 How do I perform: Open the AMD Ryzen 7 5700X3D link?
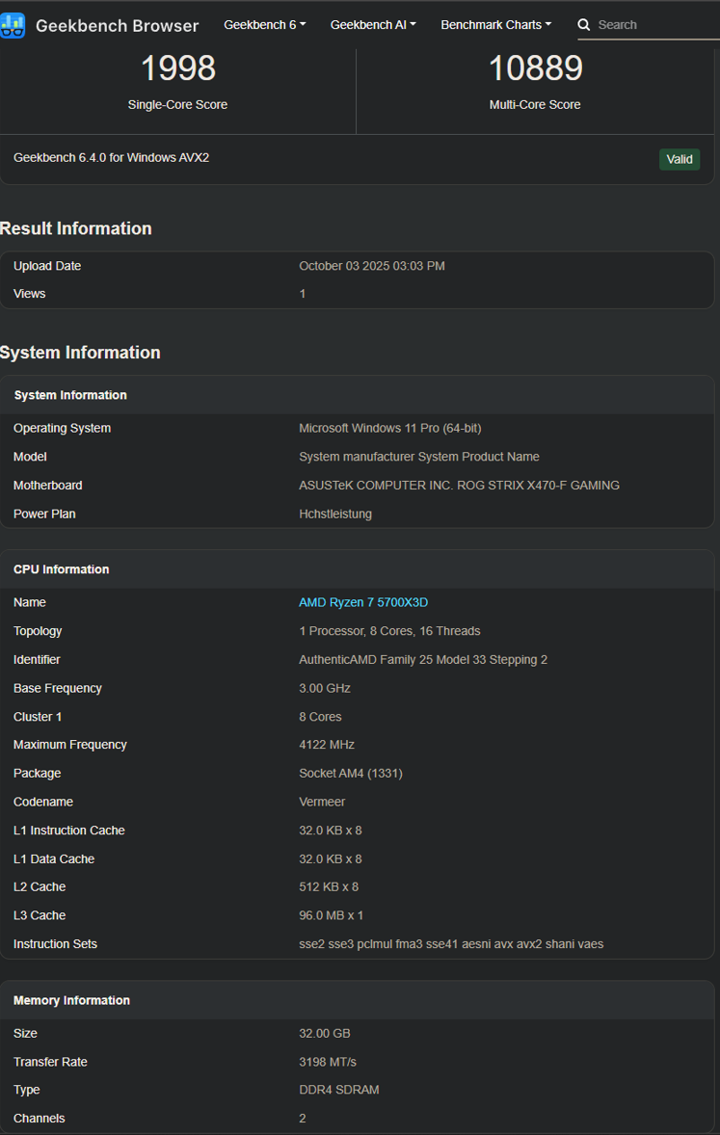(x=363, y=602)
